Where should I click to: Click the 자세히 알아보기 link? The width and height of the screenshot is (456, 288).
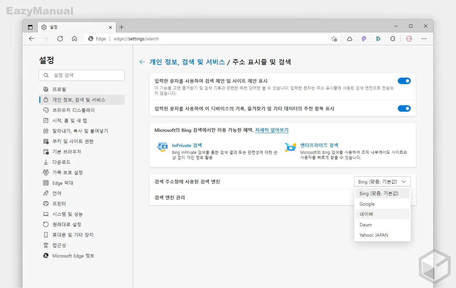click(272, 130)
